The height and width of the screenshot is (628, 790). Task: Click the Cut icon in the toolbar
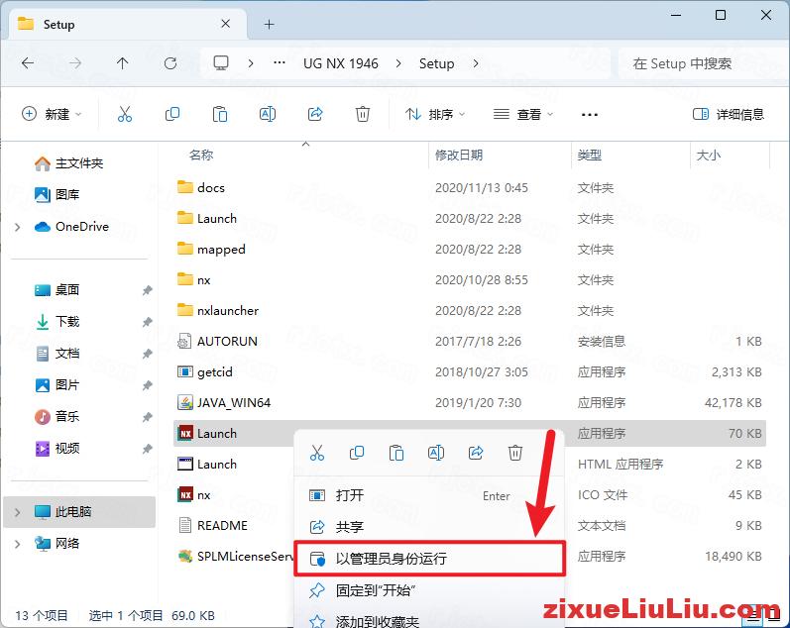125,114
